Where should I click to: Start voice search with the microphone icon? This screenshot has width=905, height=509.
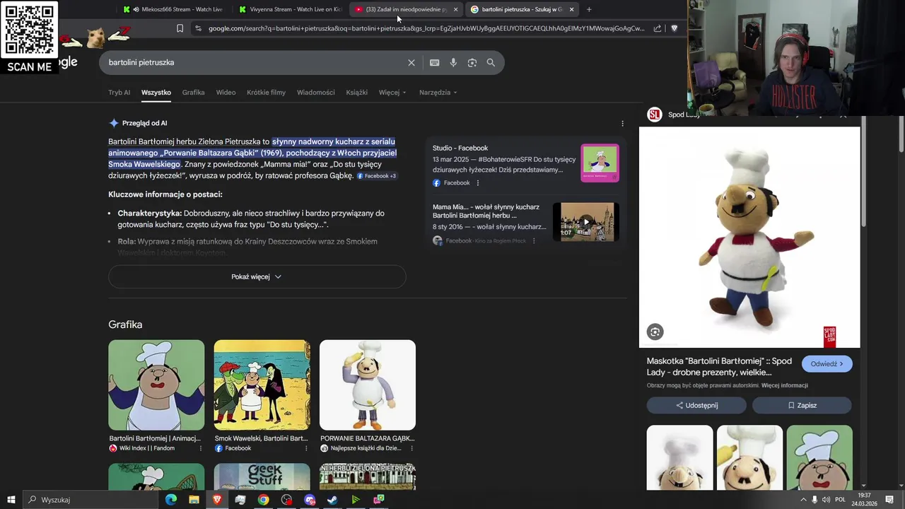pos(453,62)
